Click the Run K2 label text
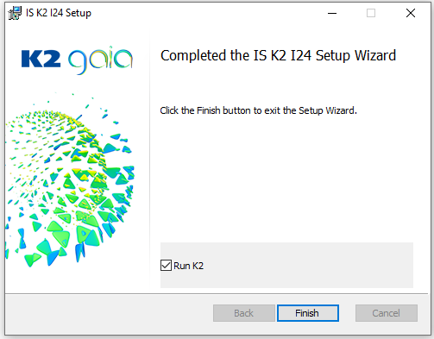The width and height of the screenshot is (434, 339). [x=189, y=266]
